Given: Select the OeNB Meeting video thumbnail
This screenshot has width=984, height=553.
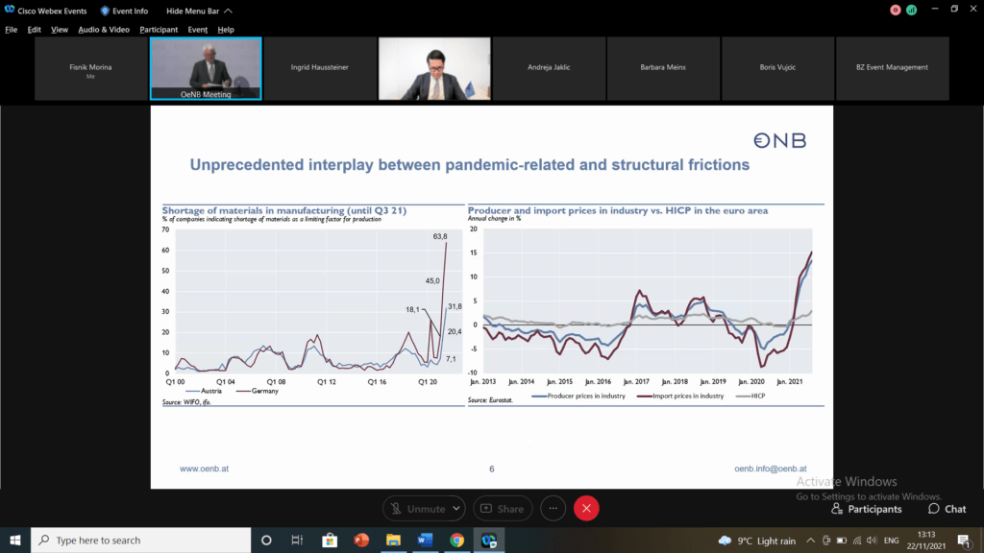Looking at the screenshot, I should click(x=206, y=68).
